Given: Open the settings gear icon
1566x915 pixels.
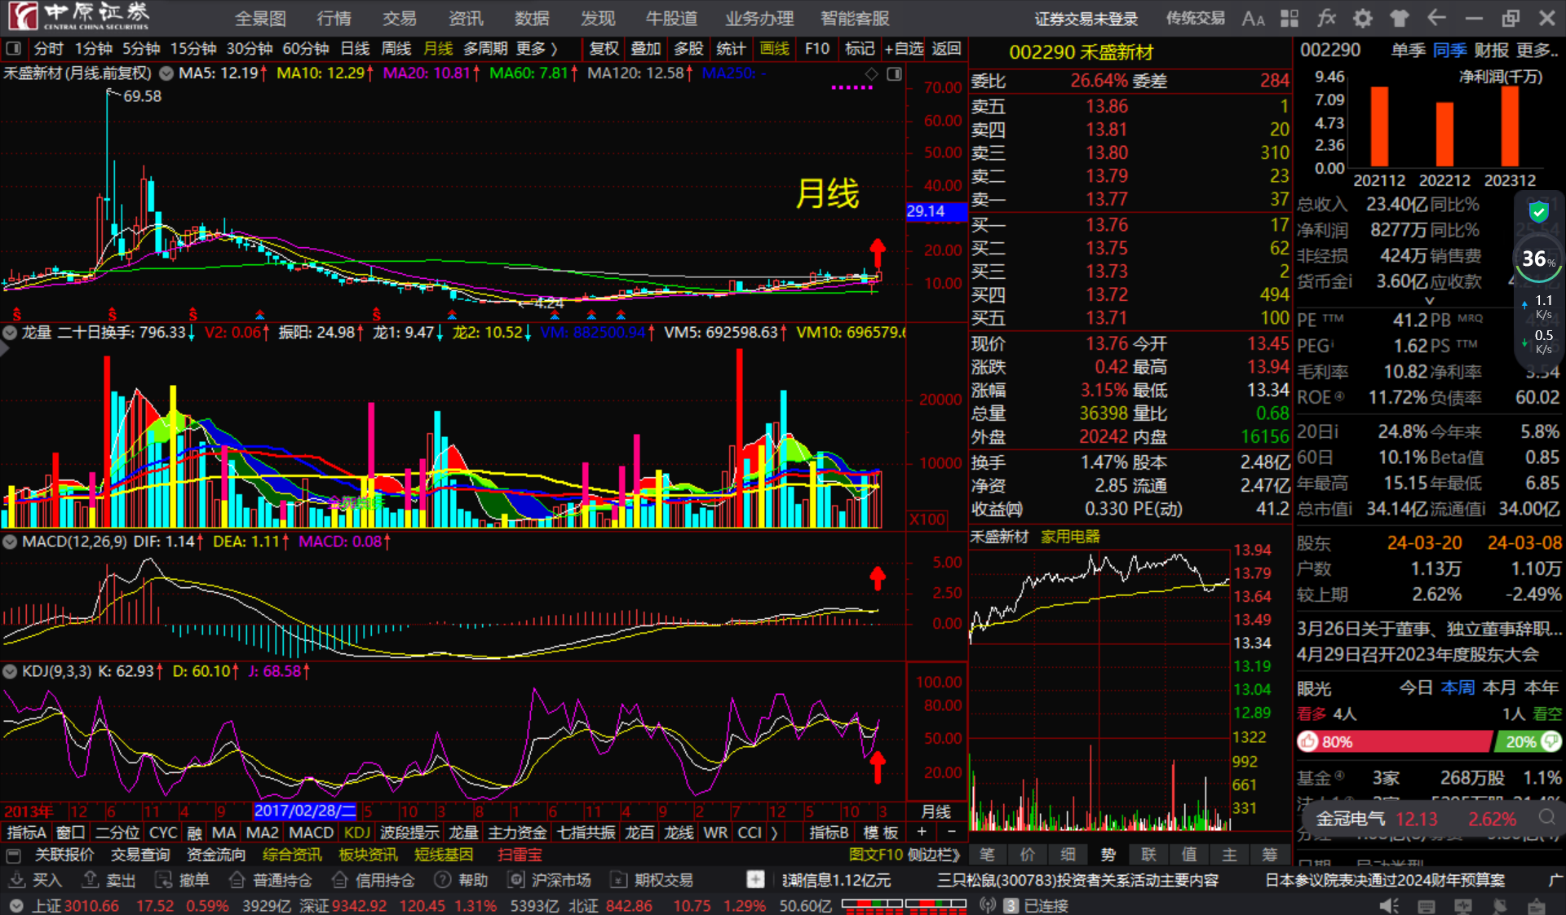Looking at the screenshot, I should [1362, 18].
